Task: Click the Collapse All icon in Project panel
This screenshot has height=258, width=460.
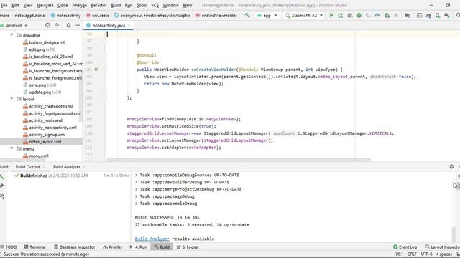Action: pyautogui.click(x=57, y=26)
